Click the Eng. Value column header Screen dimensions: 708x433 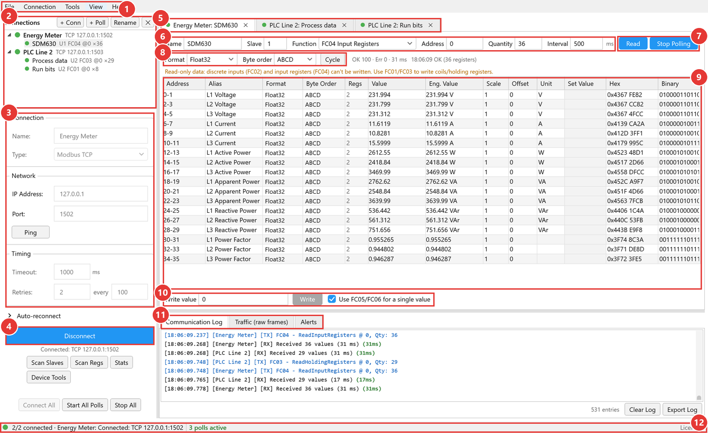454,83
